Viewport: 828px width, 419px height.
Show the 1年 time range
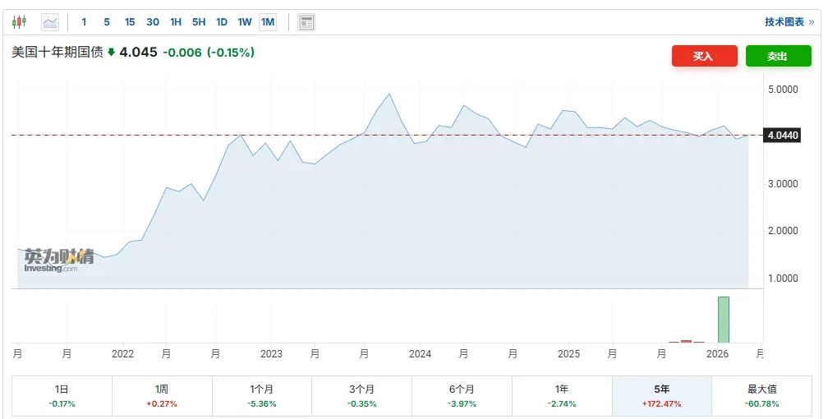pyautogui.click(x=562, y=396)
